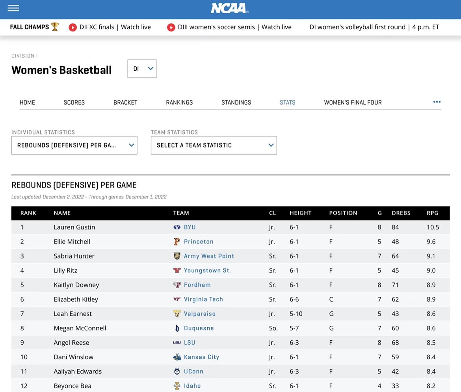This screenshot has width=461, height=392.
Task: Open the BYU team link
Action: click(x=190, y=227)
